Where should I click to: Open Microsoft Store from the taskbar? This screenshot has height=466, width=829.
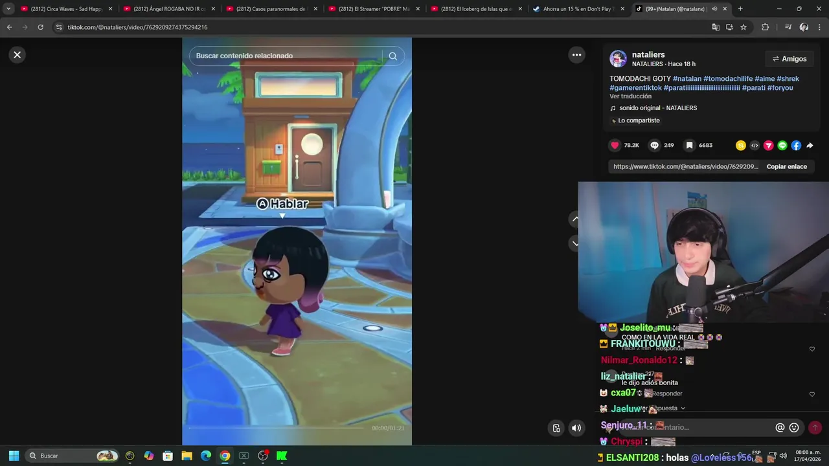pyautogui.click(x=168, y=456)
